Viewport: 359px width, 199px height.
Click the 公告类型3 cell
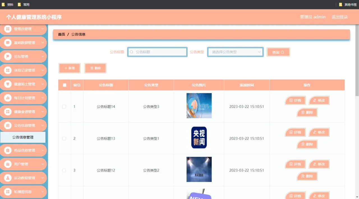pyautogui.click(x=151, y=107)
